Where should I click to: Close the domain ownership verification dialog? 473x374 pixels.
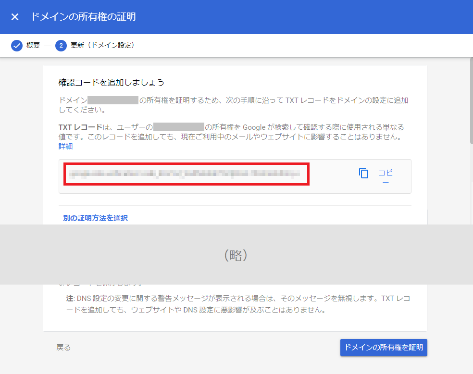15,17
